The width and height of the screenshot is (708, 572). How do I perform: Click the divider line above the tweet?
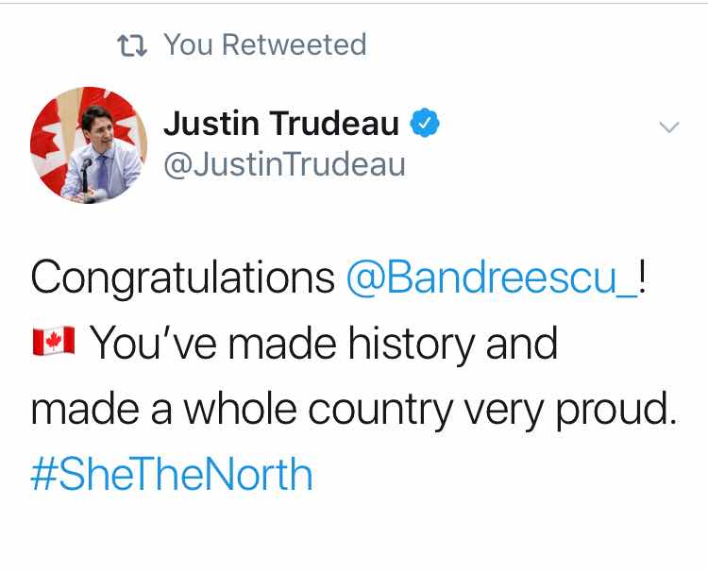[x=354, y=4]
